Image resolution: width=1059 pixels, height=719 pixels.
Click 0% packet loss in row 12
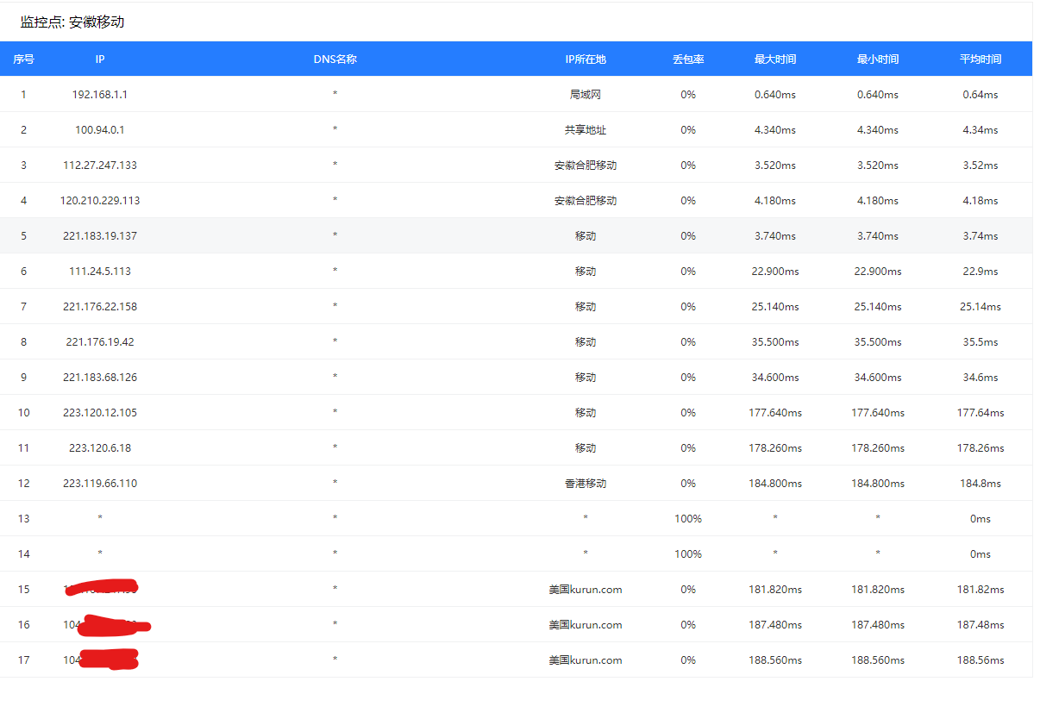click(x=688, y=484)
